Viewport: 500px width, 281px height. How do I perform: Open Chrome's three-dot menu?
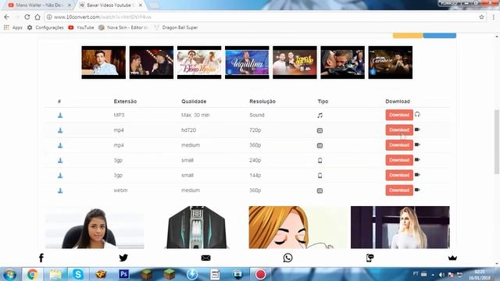click(493, 17)
